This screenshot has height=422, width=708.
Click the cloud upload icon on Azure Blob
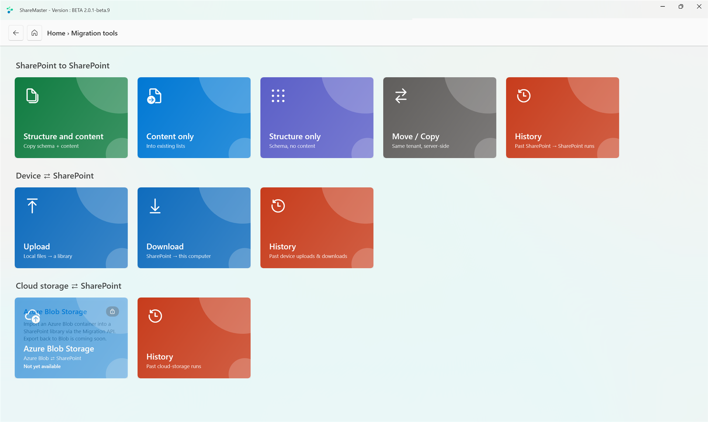coord(32,316)
